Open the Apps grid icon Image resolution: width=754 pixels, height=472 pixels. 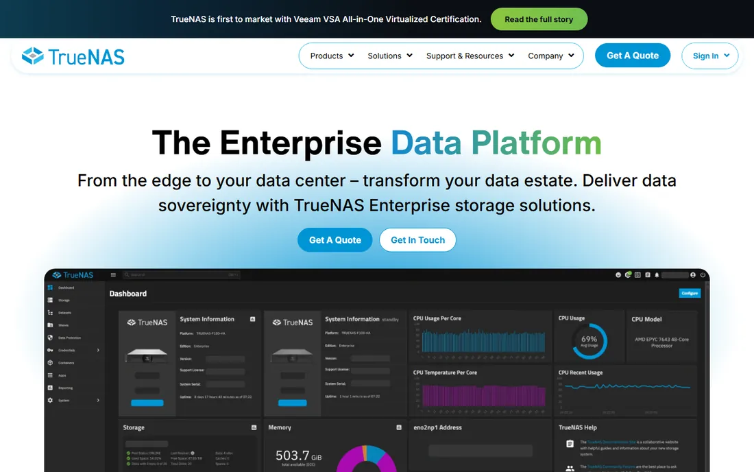(50, 375)
